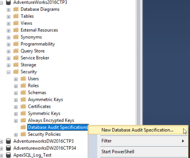Click the Object Explorer vertical scrollbar

(138, 62)
